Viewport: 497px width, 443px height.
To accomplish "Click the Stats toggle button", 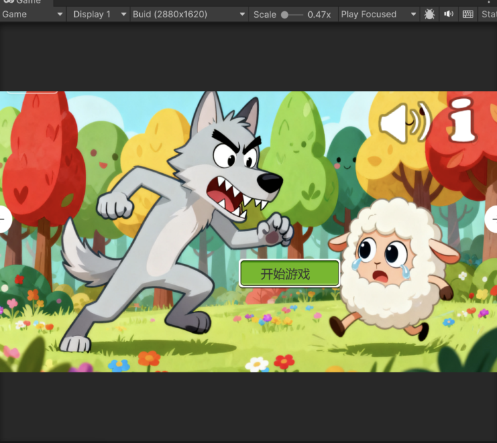I will click(489, 14).
